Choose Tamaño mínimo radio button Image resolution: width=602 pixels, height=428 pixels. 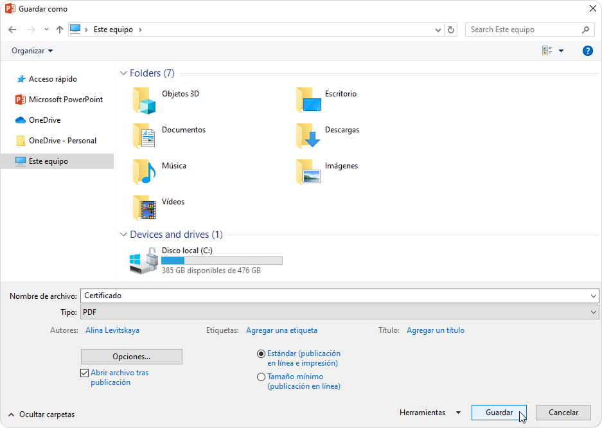tap(261, 377)
